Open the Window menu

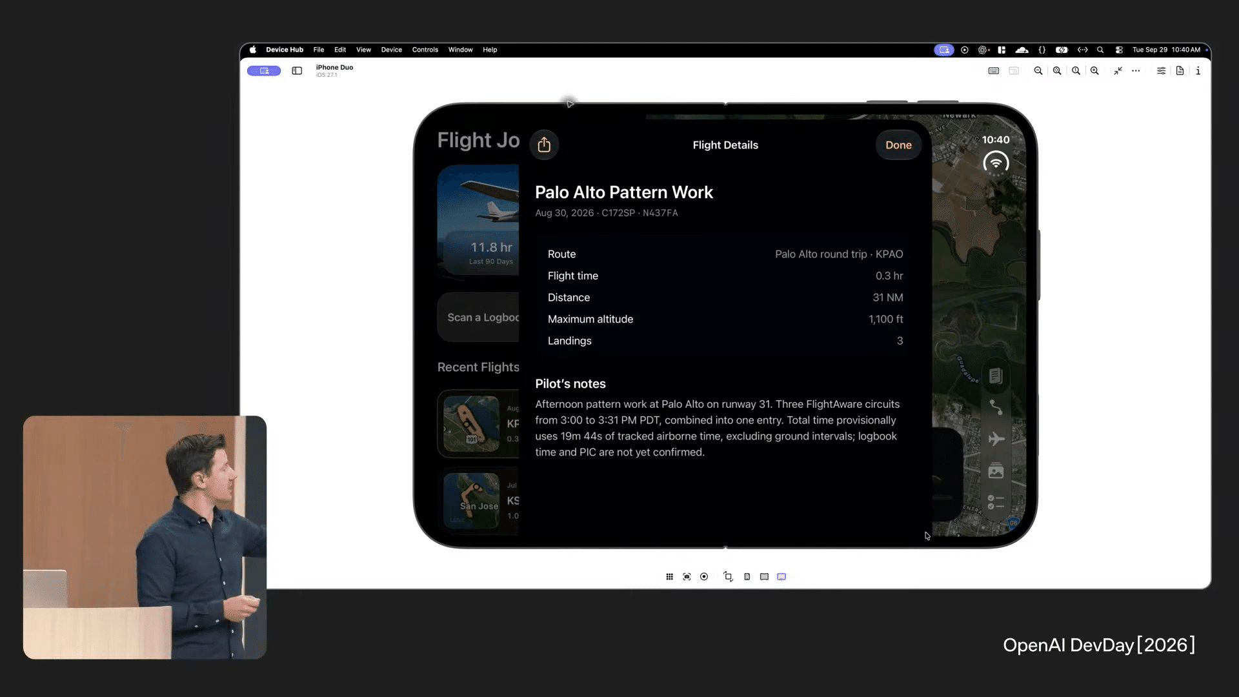(x=461, y=50)
